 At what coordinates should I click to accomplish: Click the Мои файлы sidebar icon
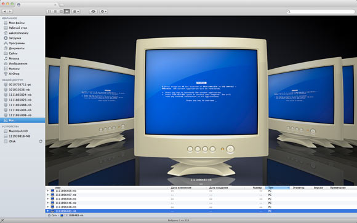tap(6, 23)
